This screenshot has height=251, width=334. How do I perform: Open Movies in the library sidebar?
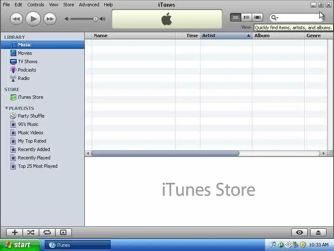click(25, 53)
